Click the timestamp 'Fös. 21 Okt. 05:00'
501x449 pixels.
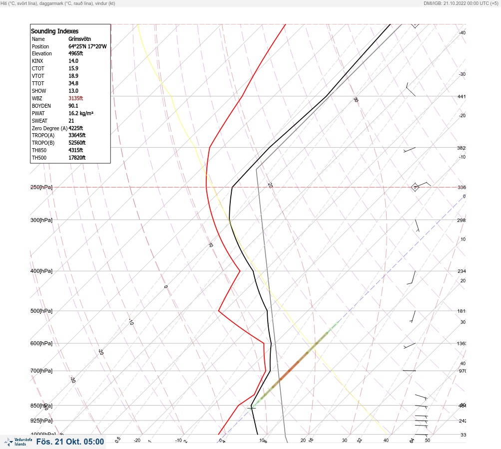point(70,442)
